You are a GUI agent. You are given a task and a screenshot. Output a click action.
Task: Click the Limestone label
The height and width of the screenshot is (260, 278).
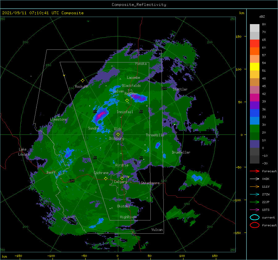tap(58, 119)
